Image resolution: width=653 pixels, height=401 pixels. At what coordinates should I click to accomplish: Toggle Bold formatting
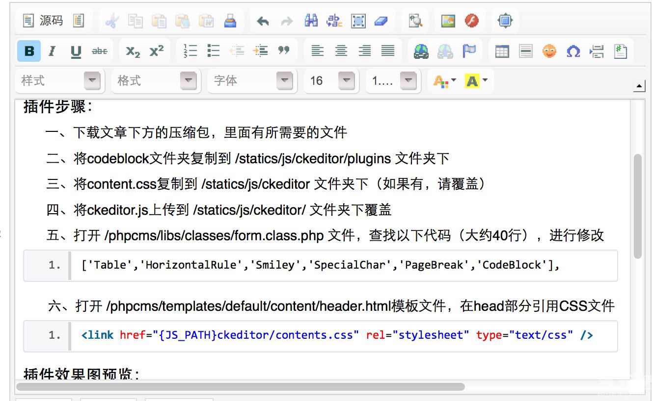point(29,51)
